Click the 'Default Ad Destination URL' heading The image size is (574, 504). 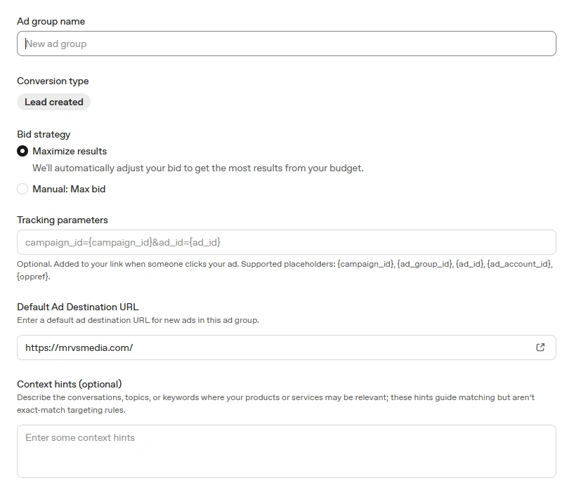coord(77,307)
